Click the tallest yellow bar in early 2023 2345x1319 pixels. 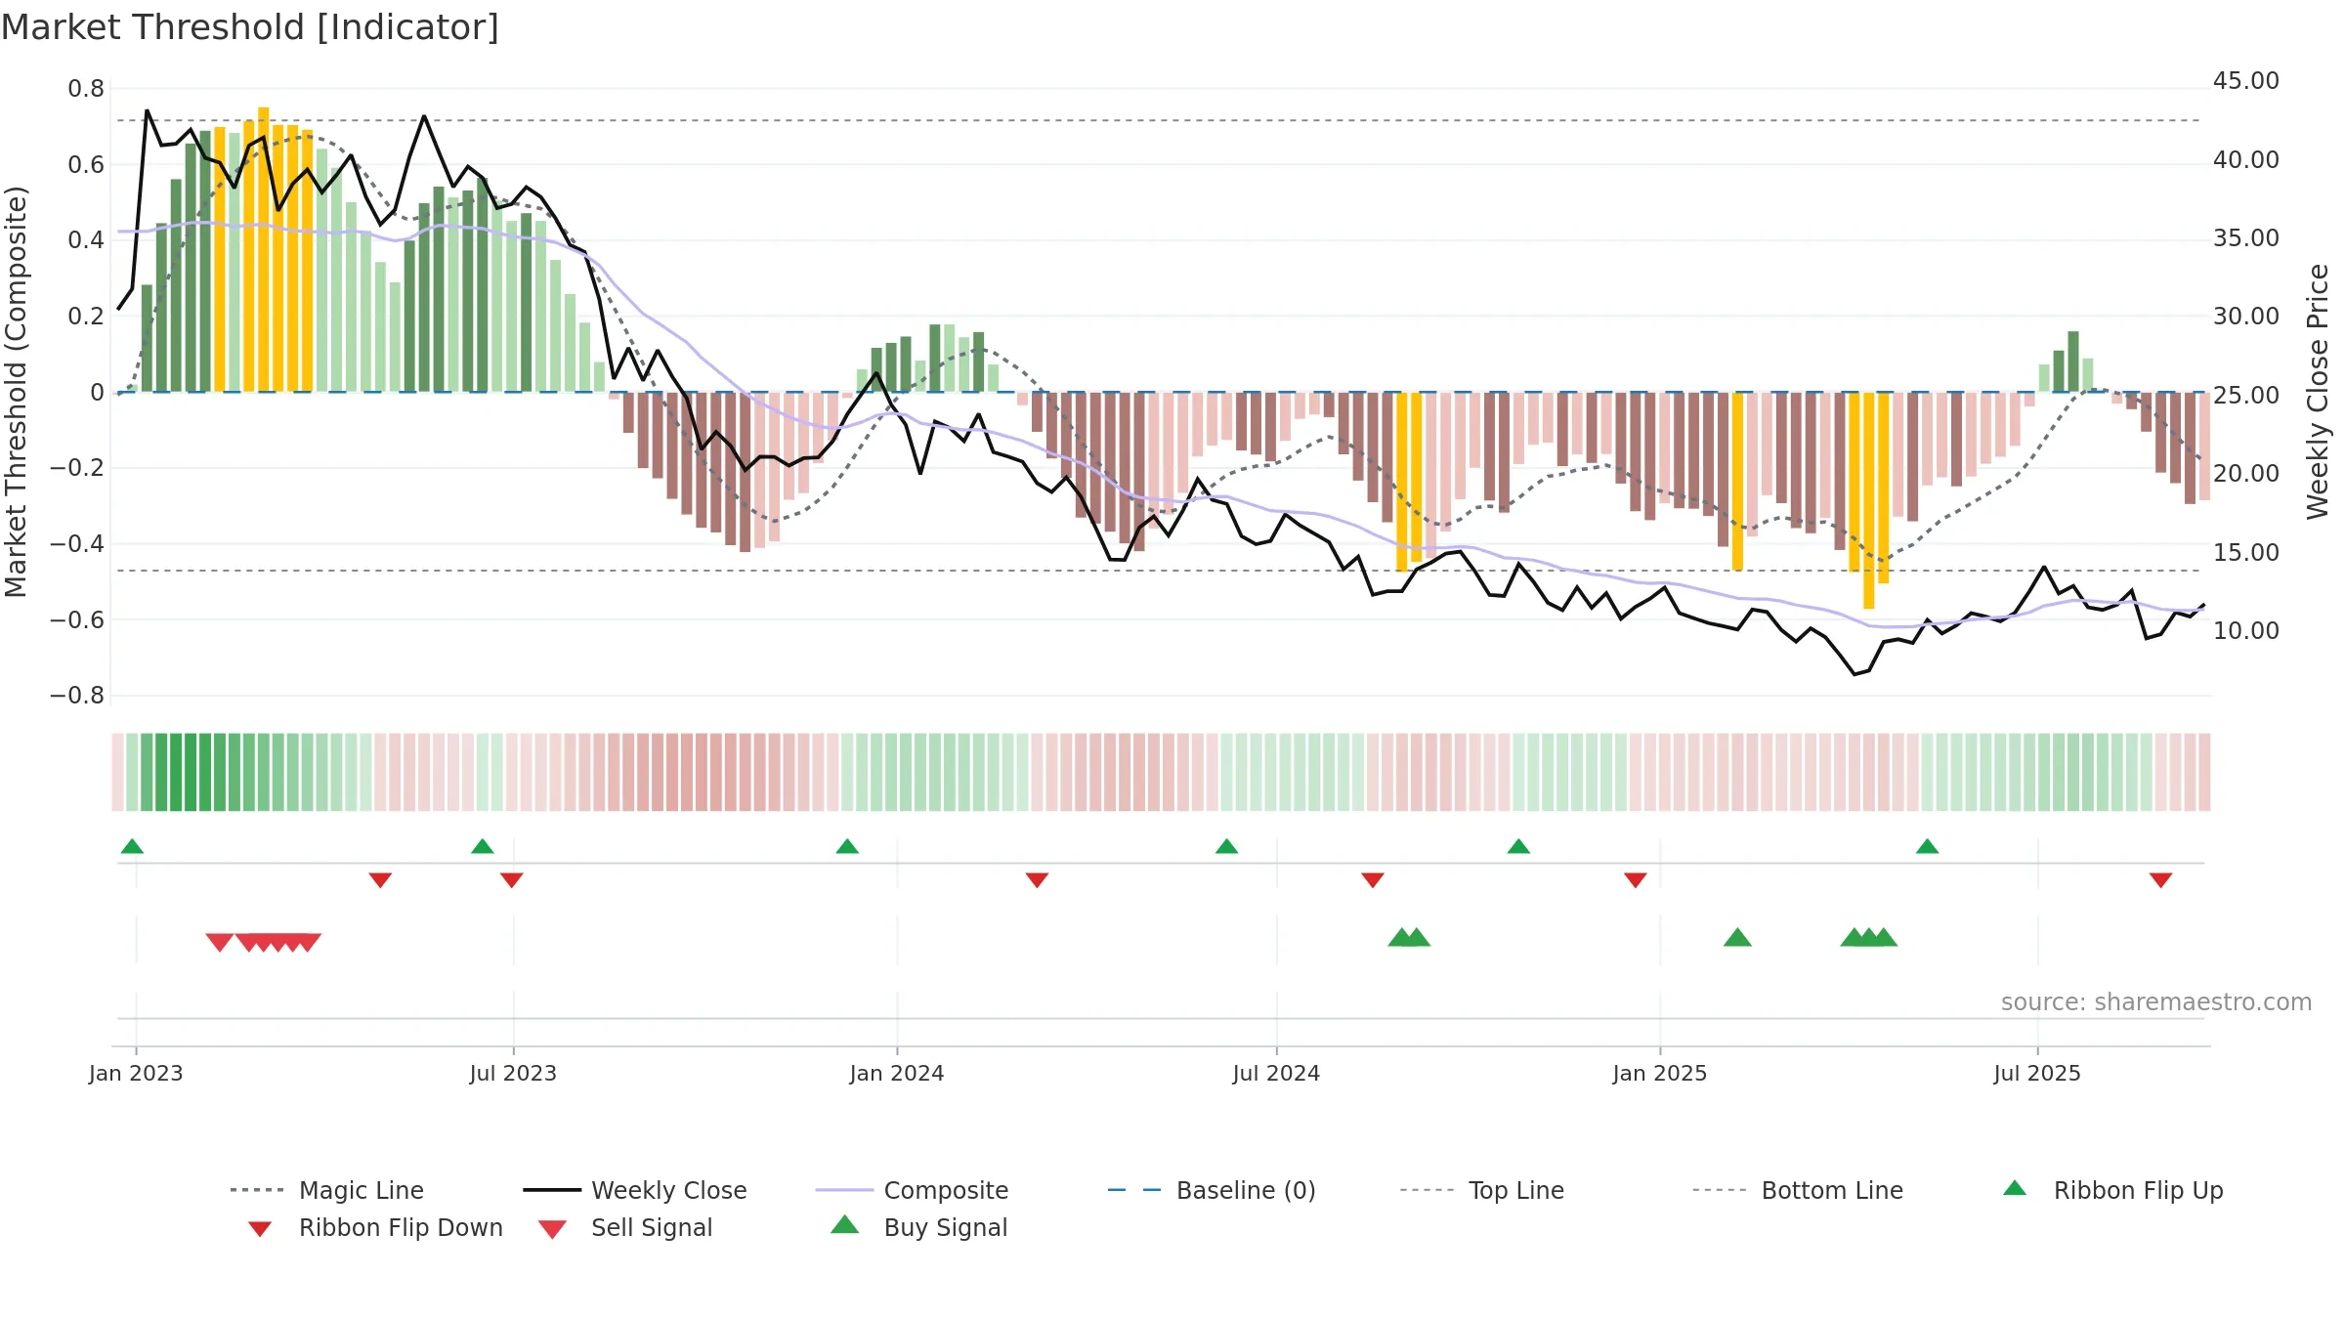[263, 249]
